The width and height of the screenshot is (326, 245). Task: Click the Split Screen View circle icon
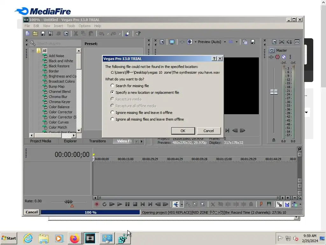pyautogui.click(x=190, y=42)
